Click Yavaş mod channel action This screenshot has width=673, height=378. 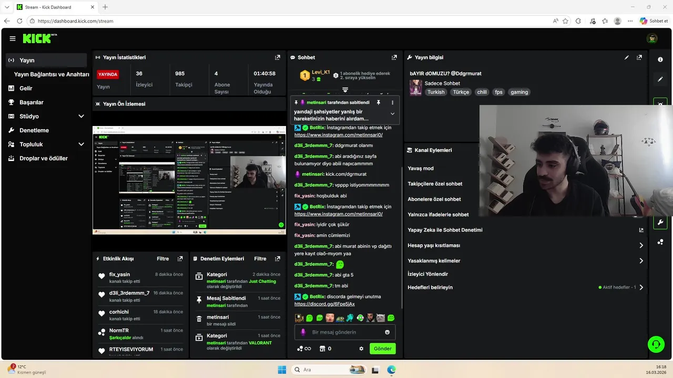[421, 169]
